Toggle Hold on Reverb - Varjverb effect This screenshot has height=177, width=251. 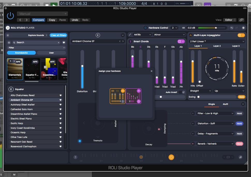click(x=239, y=144)
